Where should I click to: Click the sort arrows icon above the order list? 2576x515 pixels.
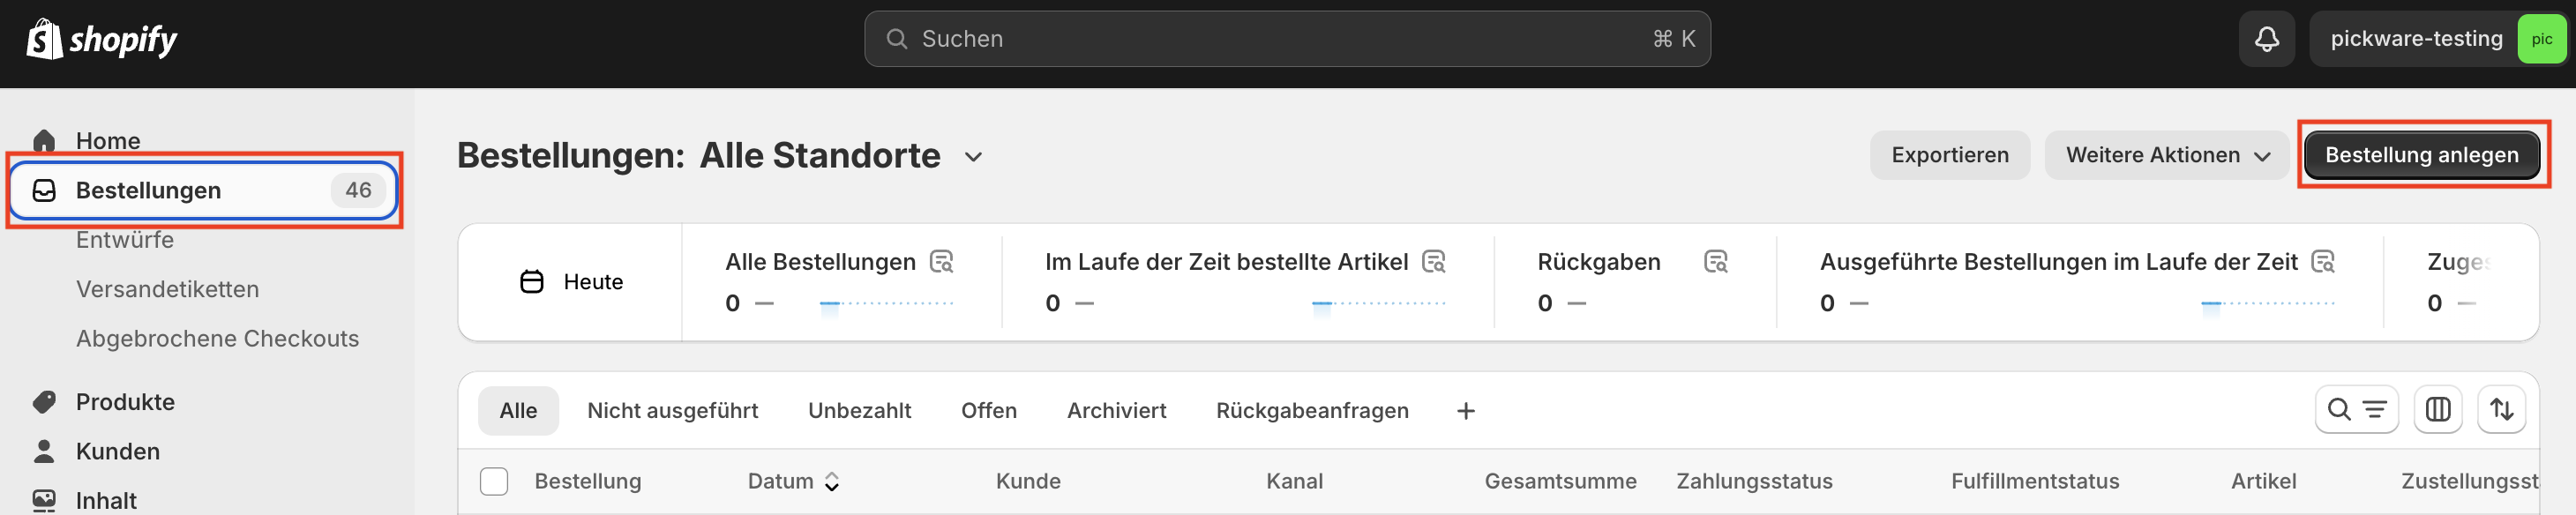tap(2504, 409)
